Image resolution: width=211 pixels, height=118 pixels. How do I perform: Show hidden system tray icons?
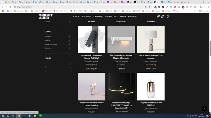point(187,116)
